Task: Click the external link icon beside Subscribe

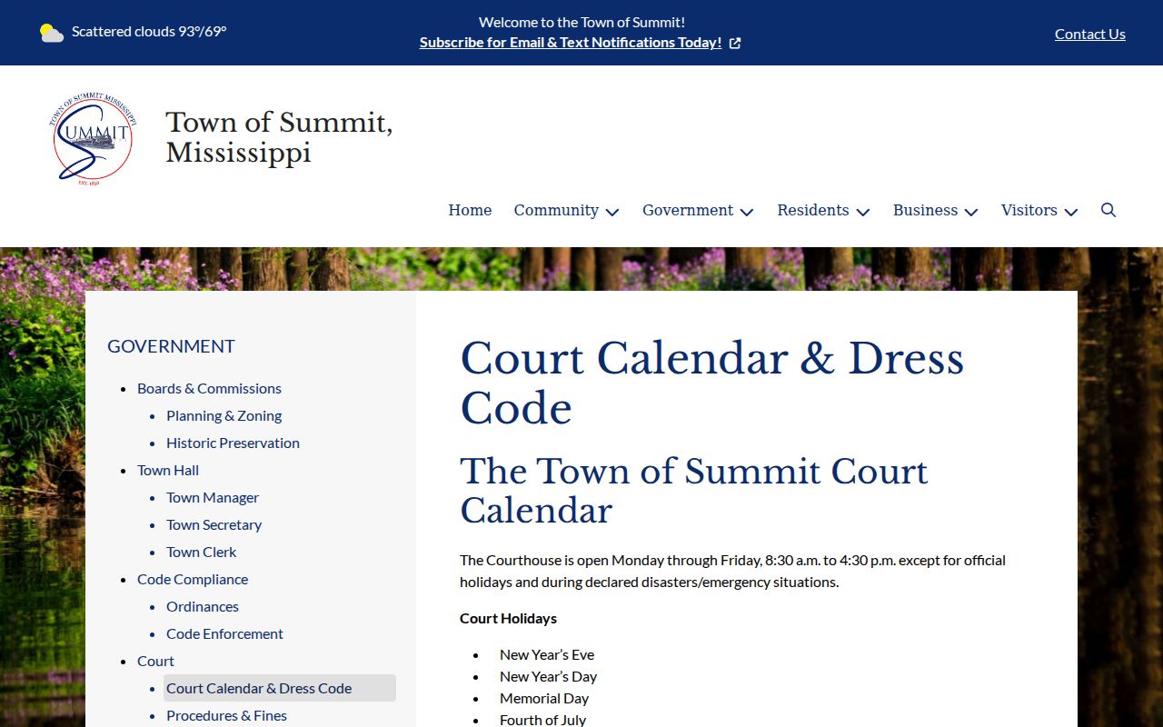Action: pos(735,43)
